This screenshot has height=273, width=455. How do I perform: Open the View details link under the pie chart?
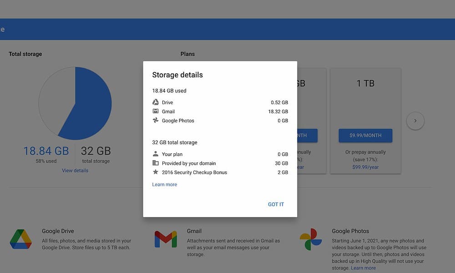(75, 170)
